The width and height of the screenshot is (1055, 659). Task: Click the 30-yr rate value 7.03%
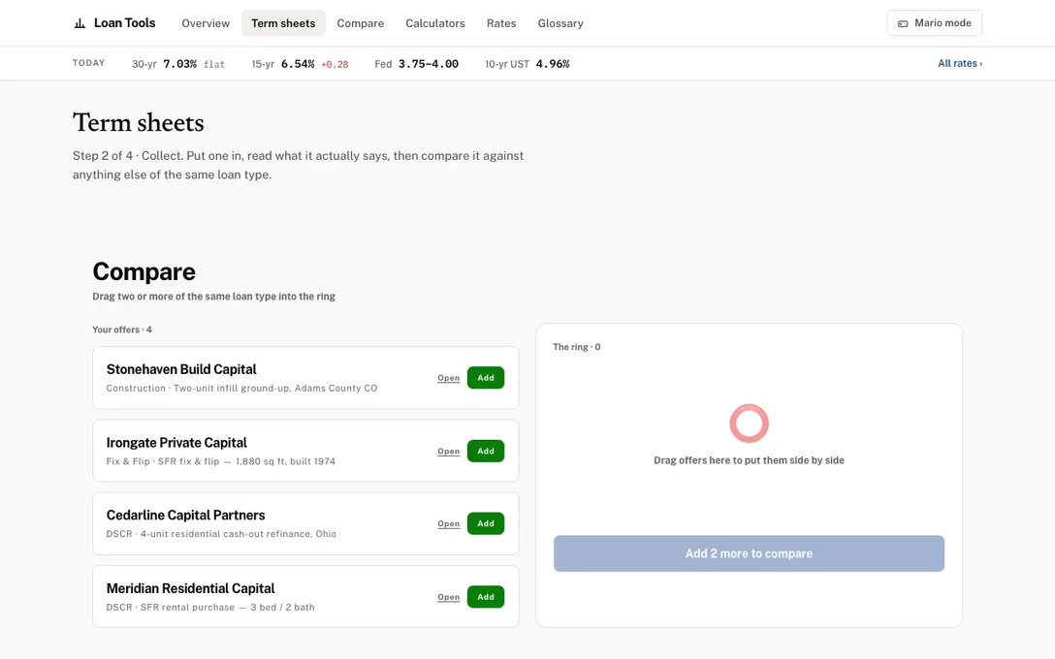(x=179, y=64)
